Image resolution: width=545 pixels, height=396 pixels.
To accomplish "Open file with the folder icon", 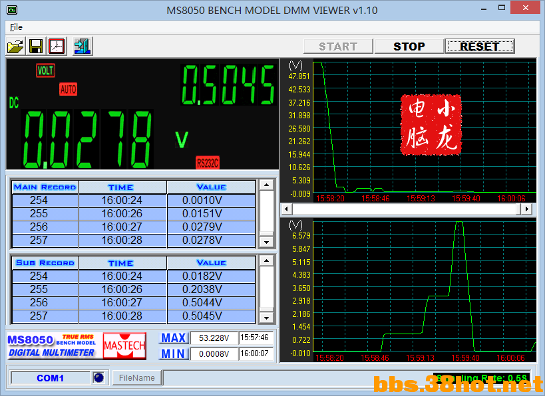I will tap(15, 46).
